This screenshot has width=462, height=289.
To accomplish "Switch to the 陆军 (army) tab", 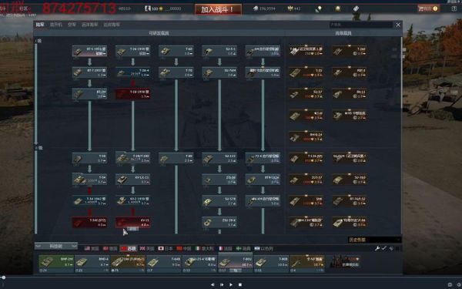I will click(x=40, y=25).
